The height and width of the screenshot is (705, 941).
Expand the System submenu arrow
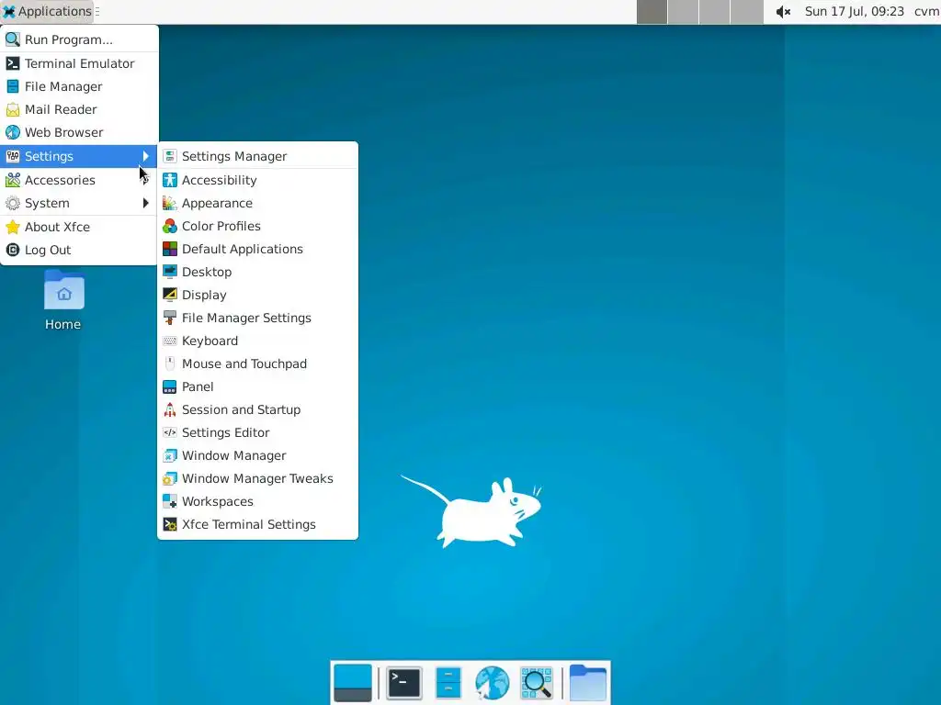coord(146,203)
